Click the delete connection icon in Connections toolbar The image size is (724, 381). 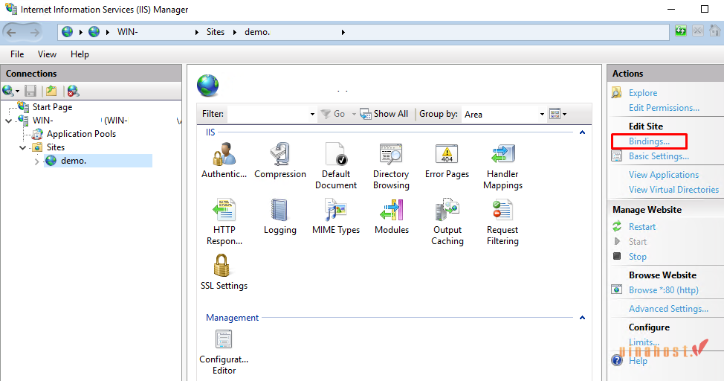[x=73, y=91]
